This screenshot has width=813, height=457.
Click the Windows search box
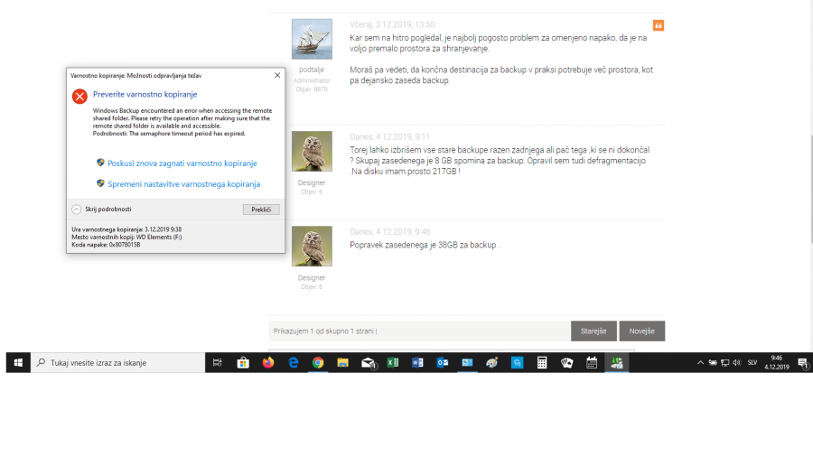[117, 362]
